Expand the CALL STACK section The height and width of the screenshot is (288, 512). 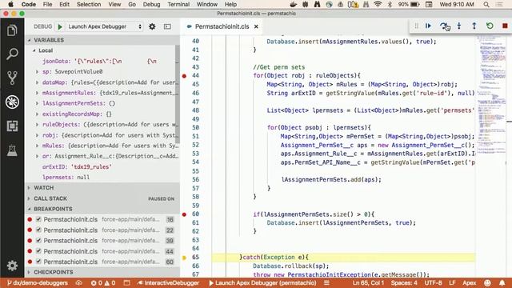pyautogui.click(x=102, y=198)
